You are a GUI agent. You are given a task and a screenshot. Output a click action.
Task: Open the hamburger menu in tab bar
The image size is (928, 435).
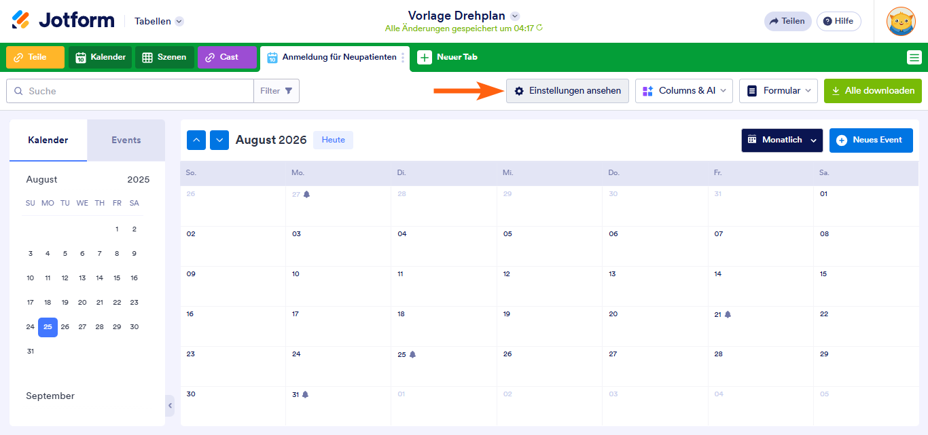coord(914,58)
